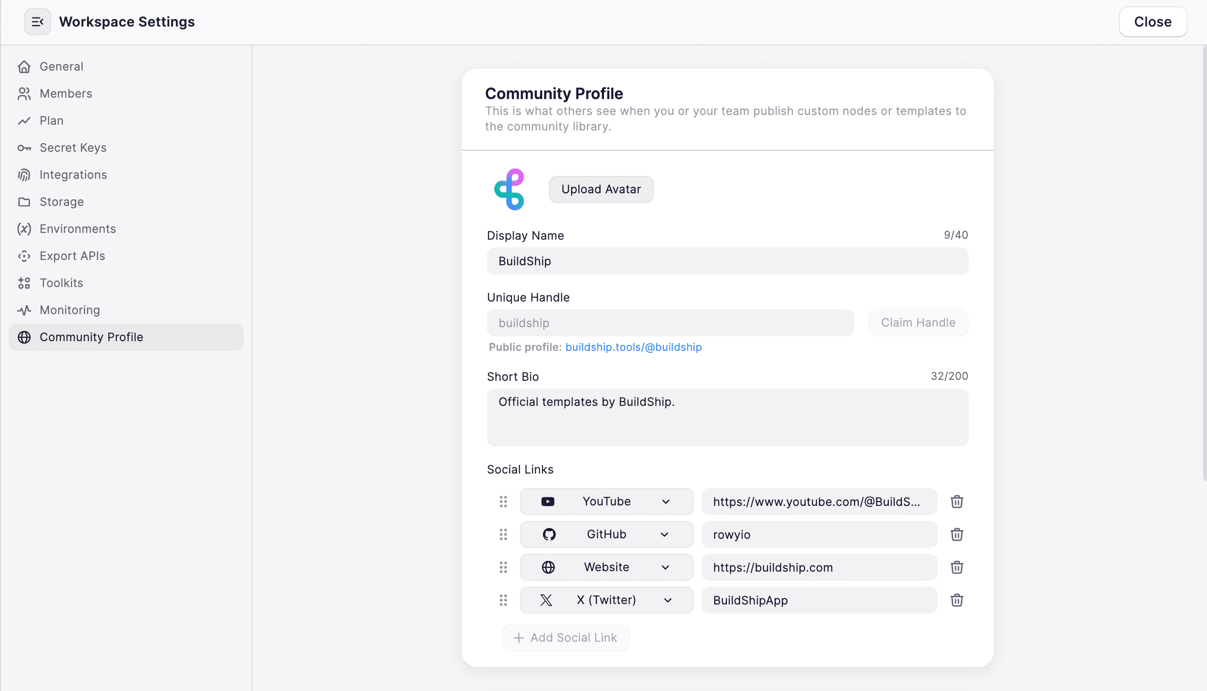Screen dimensions: 1207x691
Task: Delete the X (Twitter) social link
Action: tap(957, 600)
